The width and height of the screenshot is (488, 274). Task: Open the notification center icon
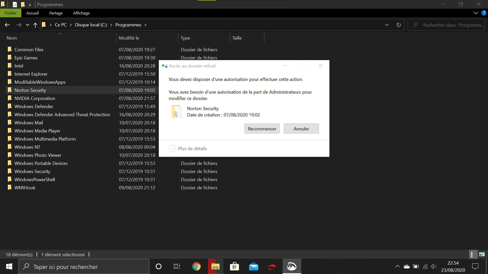coord(475,266)
